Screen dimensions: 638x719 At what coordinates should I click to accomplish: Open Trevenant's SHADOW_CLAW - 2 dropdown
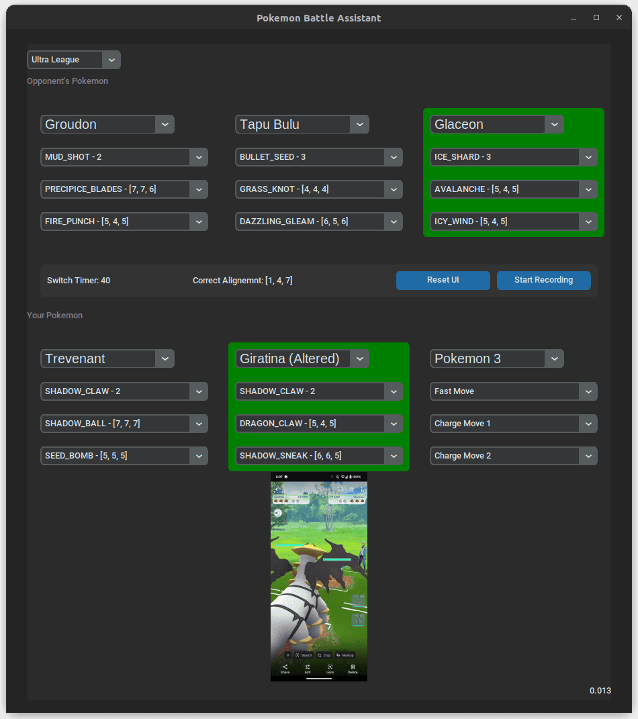[x=124, y=391]
